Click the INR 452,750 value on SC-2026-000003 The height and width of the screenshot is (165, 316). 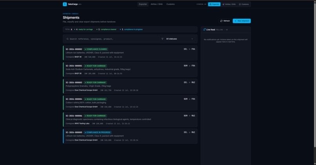[106, 90]
